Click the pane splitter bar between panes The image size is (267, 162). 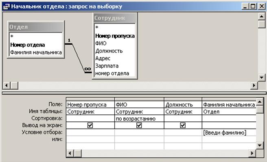coord(134,93)
